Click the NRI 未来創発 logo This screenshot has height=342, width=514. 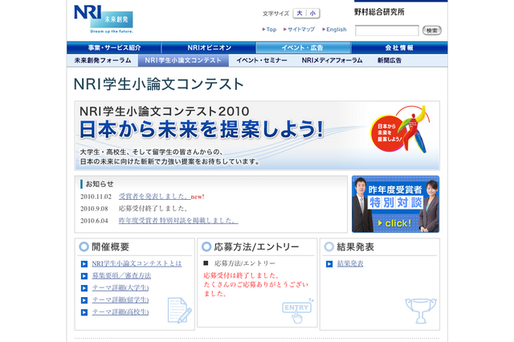104,19
